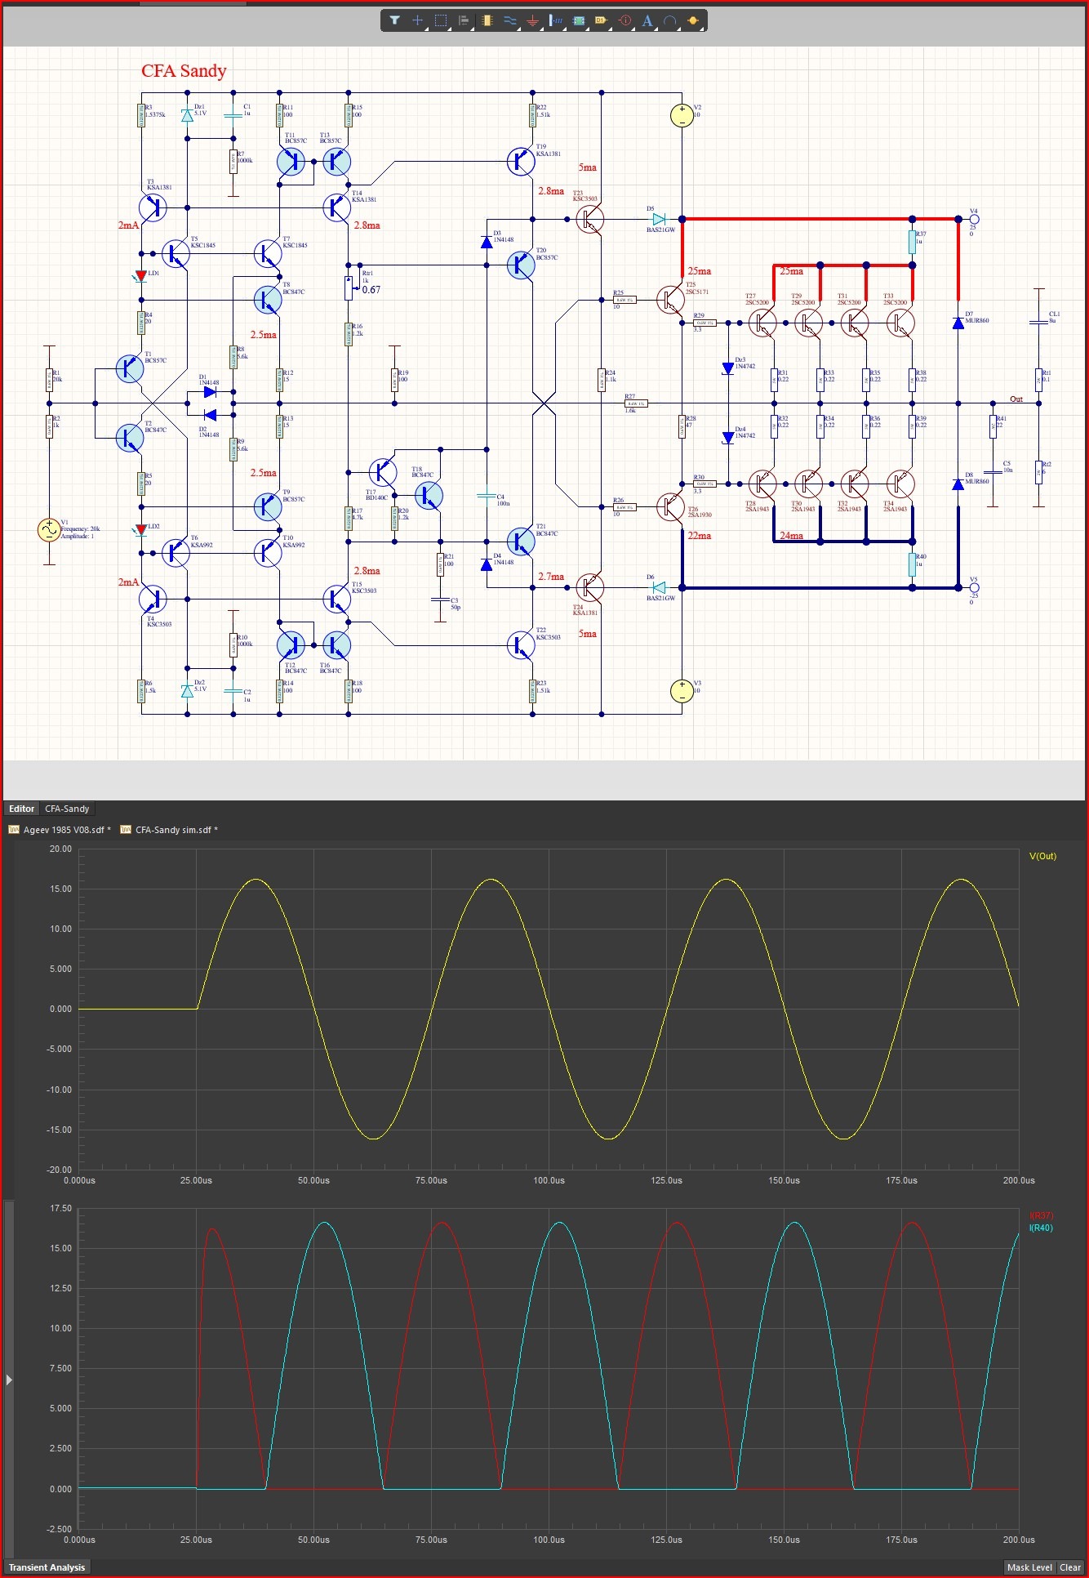Select the D7 MUR860 diode
The width and height of the screenshot is (1089, 1578).
coord(958,323)
